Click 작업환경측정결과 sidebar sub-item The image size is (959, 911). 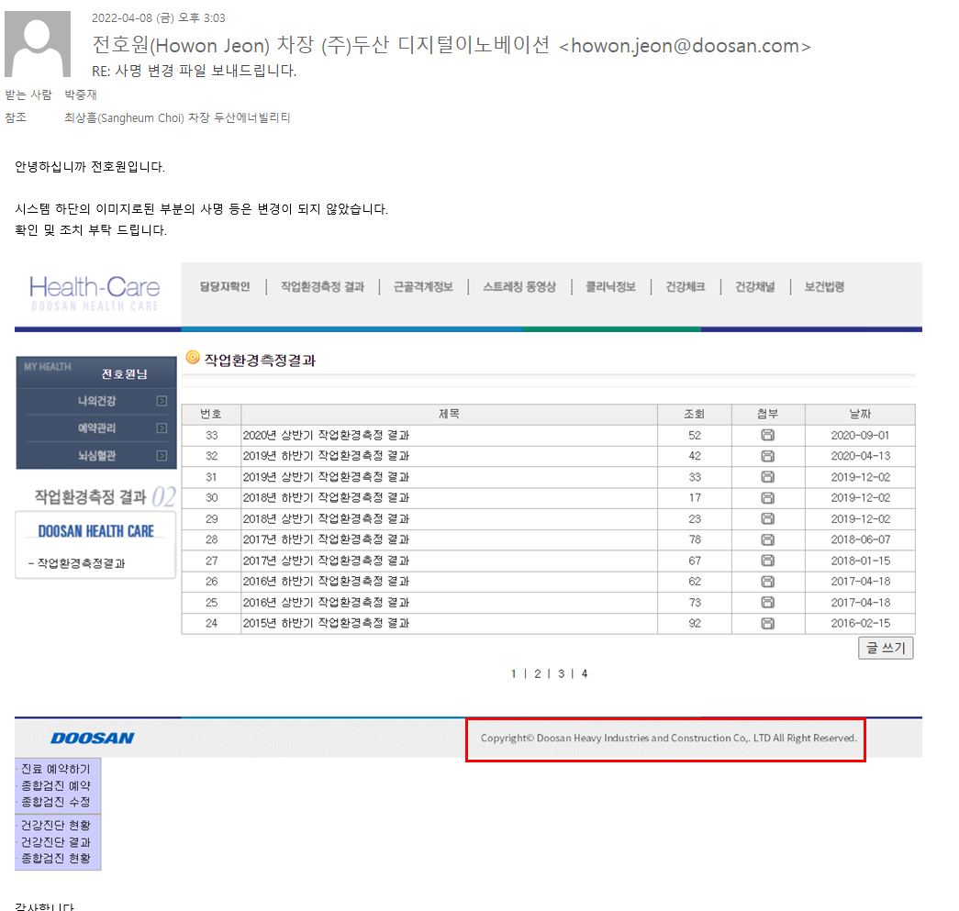[x=77, y=563]
